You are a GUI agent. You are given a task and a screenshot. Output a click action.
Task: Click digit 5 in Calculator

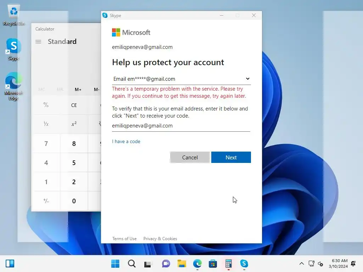coord(74,163)
